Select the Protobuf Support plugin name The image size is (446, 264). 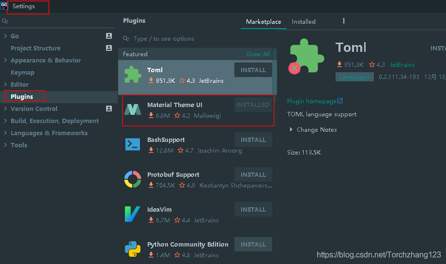tap(173, 174)
